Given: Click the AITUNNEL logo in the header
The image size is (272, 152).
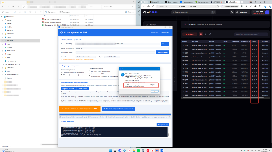Looking at the screenshot, I should (151, 12).
